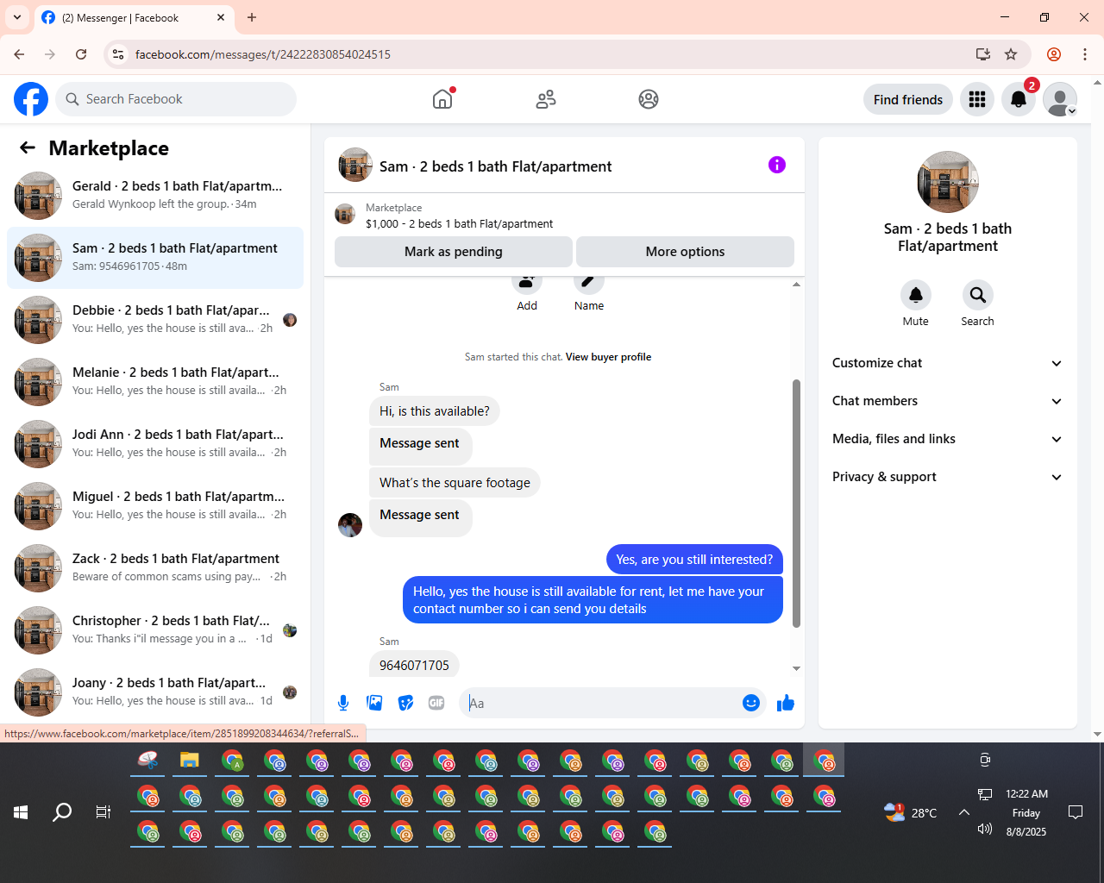Open the Chrome three-dot menu
Screen dimensions: 1104x883
pos(1085,54)
